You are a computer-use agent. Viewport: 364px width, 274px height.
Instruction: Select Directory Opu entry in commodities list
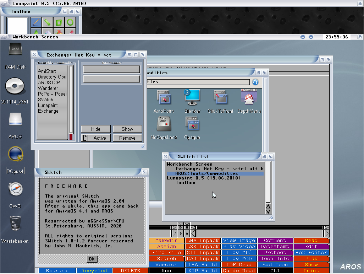pyautogui.click(x=52, y=77)
